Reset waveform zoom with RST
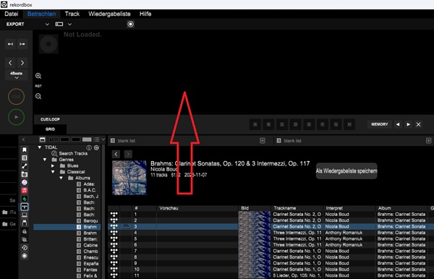Viewport: 434px width, 279px height. pos(38,86)
